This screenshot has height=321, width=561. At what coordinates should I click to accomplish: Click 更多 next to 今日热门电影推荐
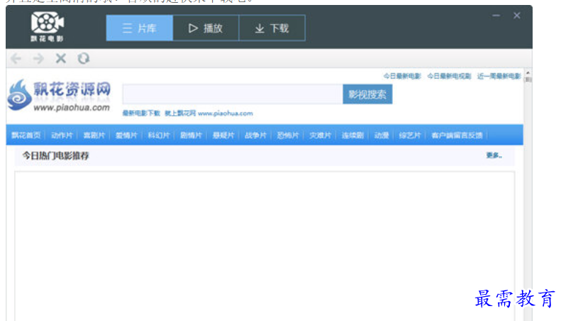click(x=494, y=155)
